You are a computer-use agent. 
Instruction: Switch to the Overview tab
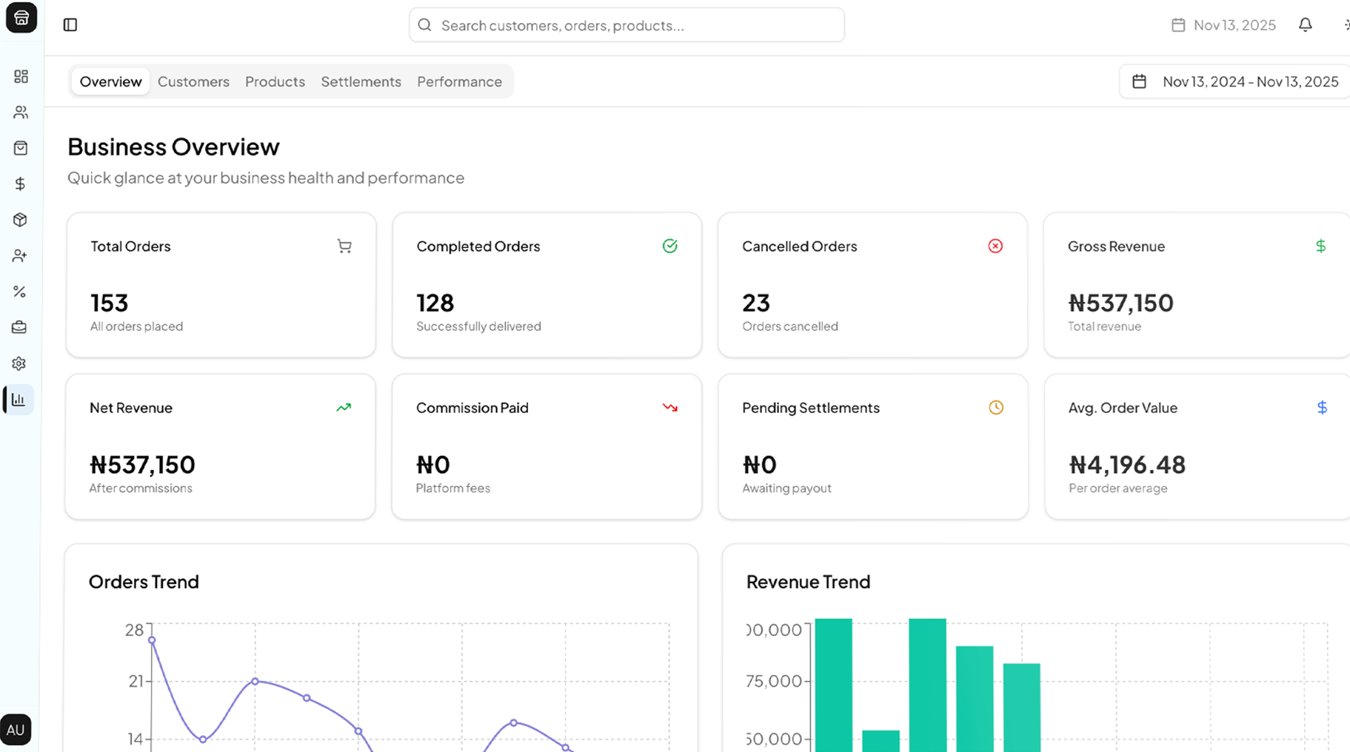tap(111, 81)
